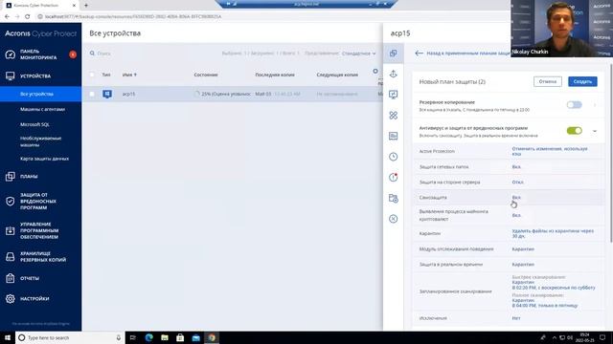Open column settings gear in table header

tap(375, 71)
